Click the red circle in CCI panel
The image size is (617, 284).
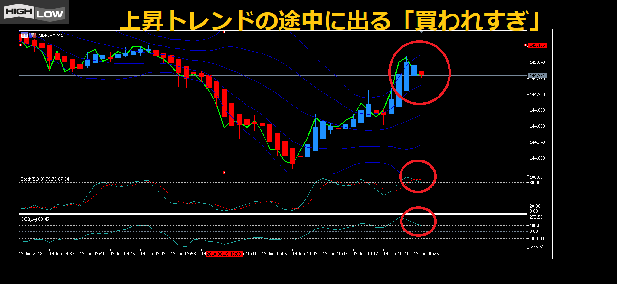(418, 221)
